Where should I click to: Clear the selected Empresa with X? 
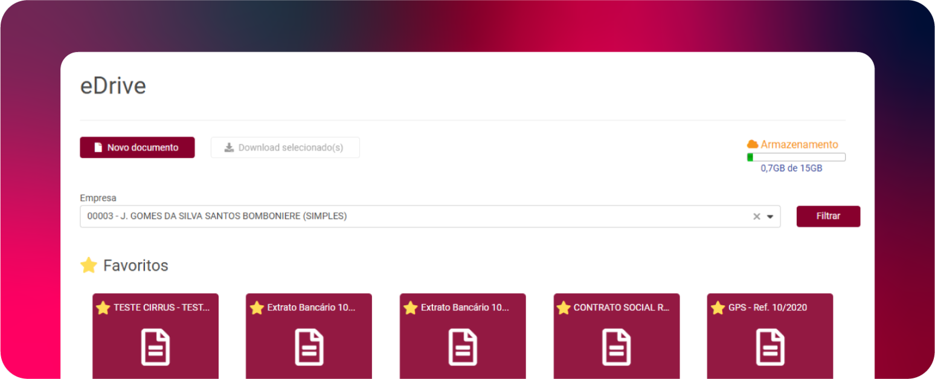click(x=756, y=216)
